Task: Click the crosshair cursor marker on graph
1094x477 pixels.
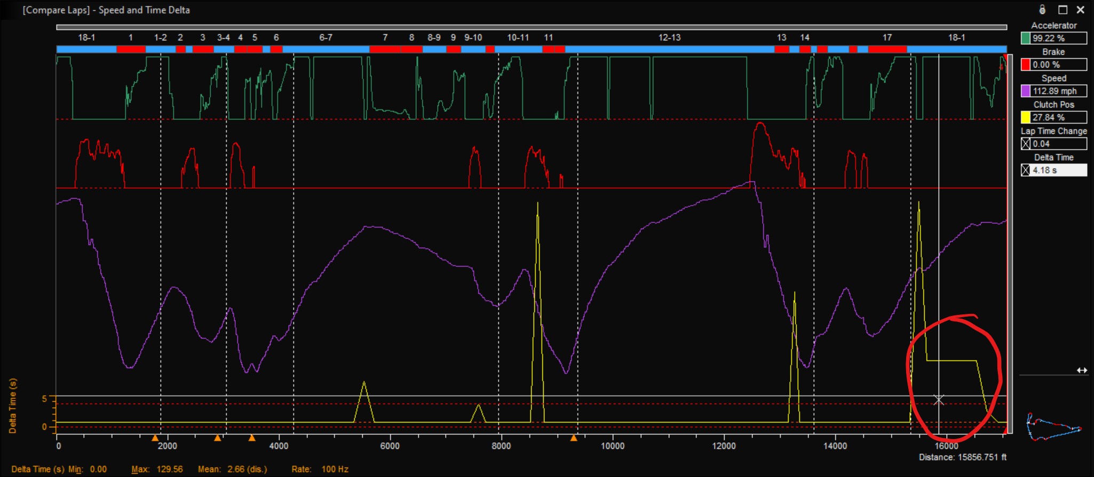Action: [x=939, y=400]
